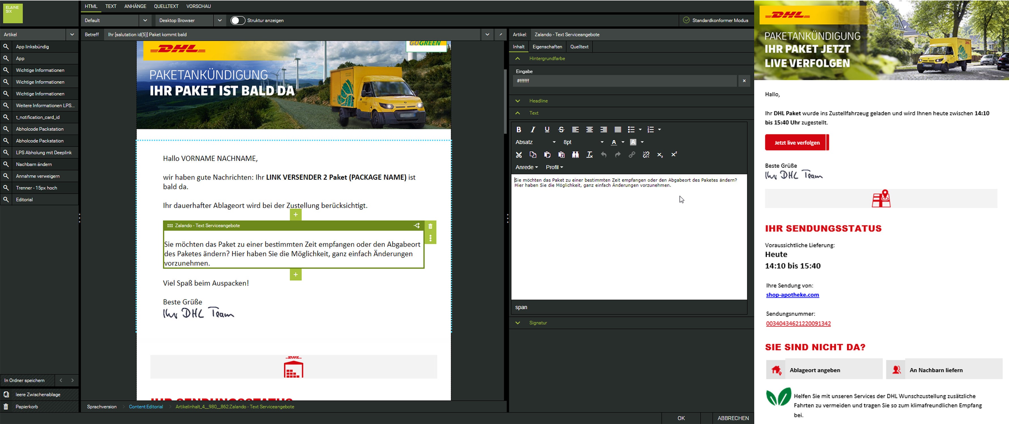Enable superscript formatting
Screen dimensions: 1009x424
674,155
